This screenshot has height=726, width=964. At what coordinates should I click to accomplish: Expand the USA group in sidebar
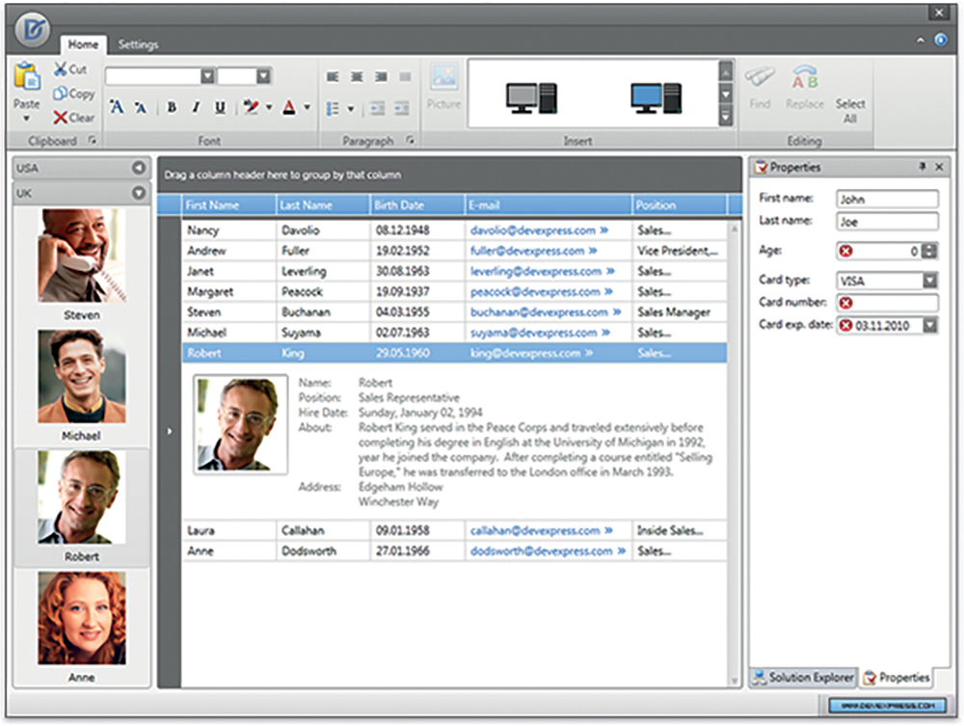[x=138, y=168]
